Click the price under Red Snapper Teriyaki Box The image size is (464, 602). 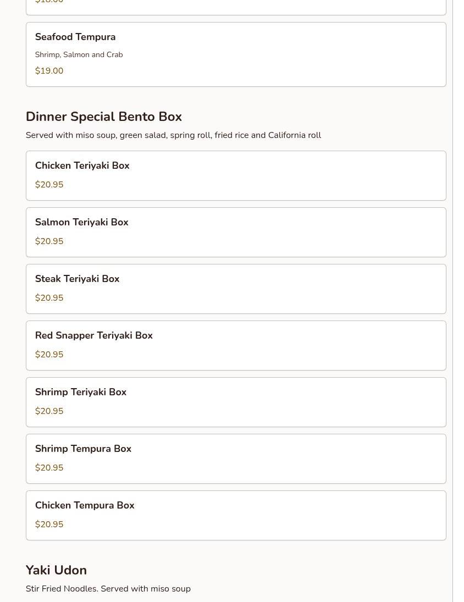point(49,355)
